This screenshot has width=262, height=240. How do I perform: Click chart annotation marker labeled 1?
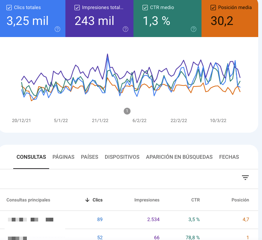(127, 111)
